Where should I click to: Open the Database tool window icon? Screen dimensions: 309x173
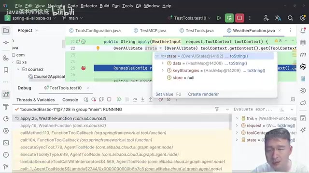pos(303,43)
